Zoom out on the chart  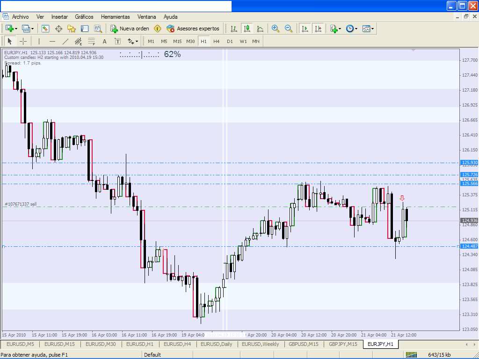288,29
